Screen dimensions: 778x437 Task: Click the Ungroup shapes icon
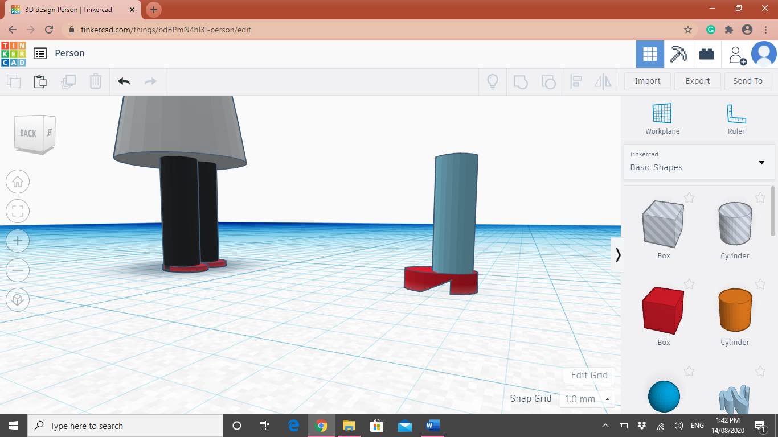(548, 81)
